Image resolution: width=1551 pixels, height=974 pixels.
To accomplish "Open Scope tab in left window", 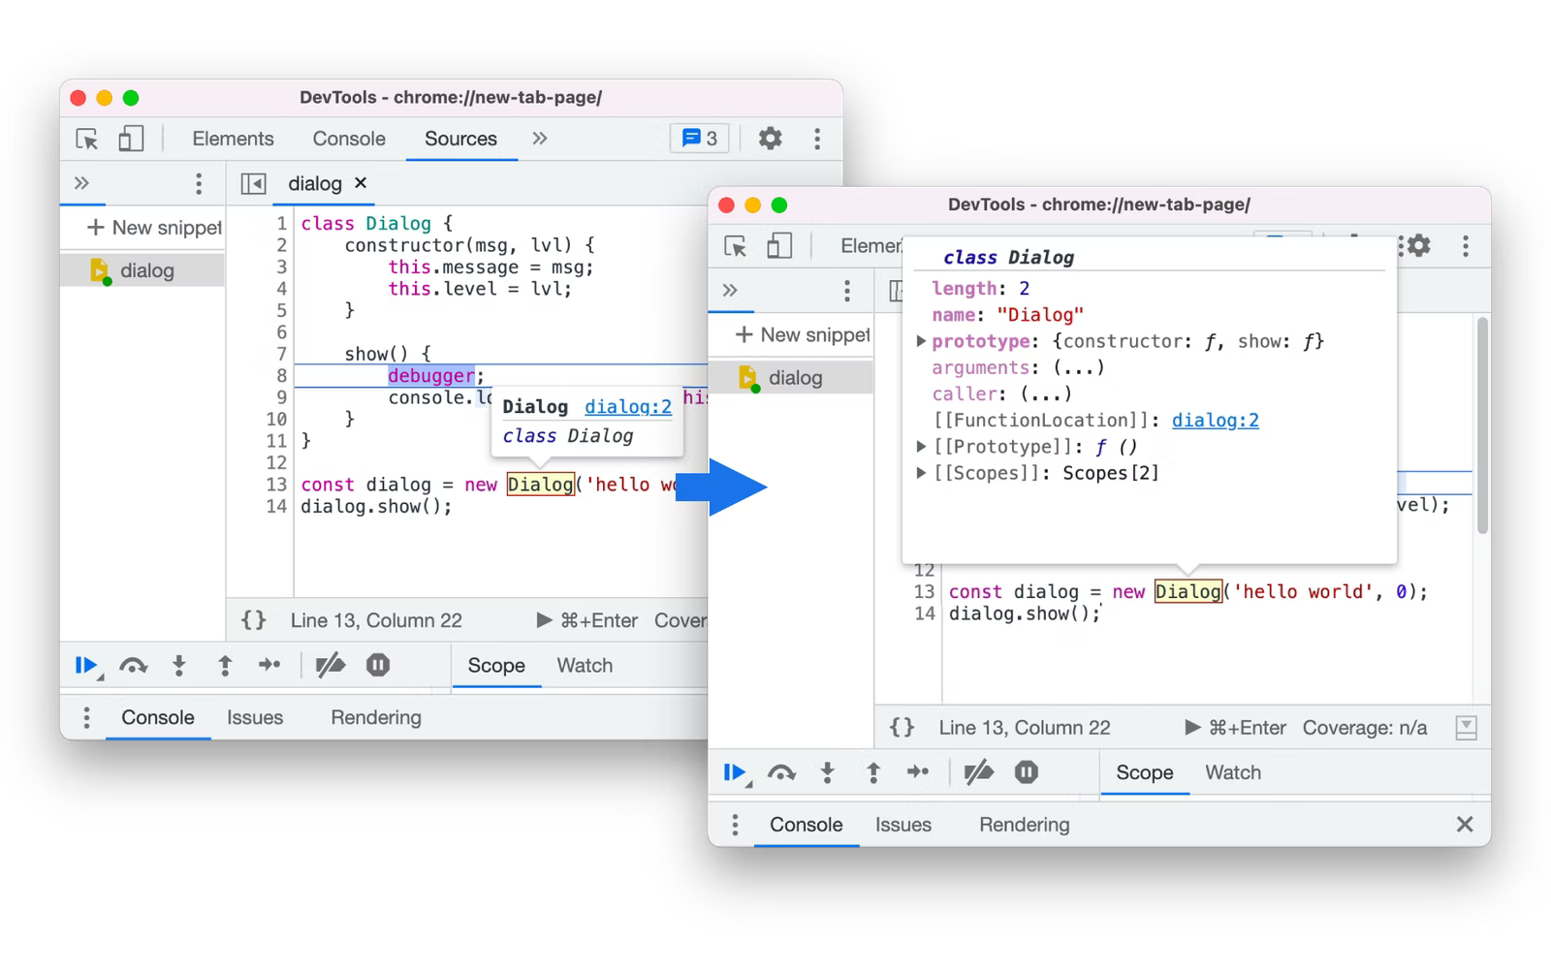I will (x=496, y=666).
